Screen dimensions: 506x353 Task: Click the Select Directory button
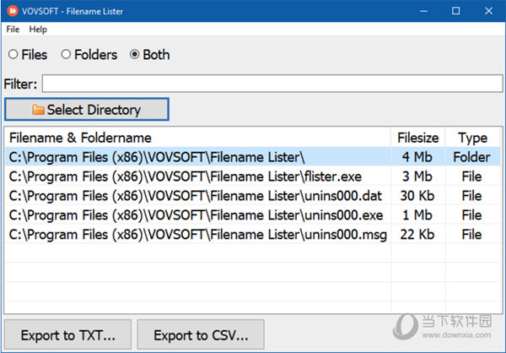[87, 109]
